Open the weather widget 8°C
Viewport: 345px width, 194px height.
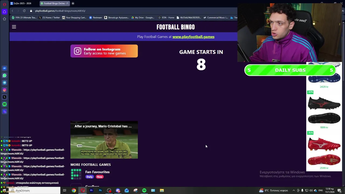coord(273,190)
